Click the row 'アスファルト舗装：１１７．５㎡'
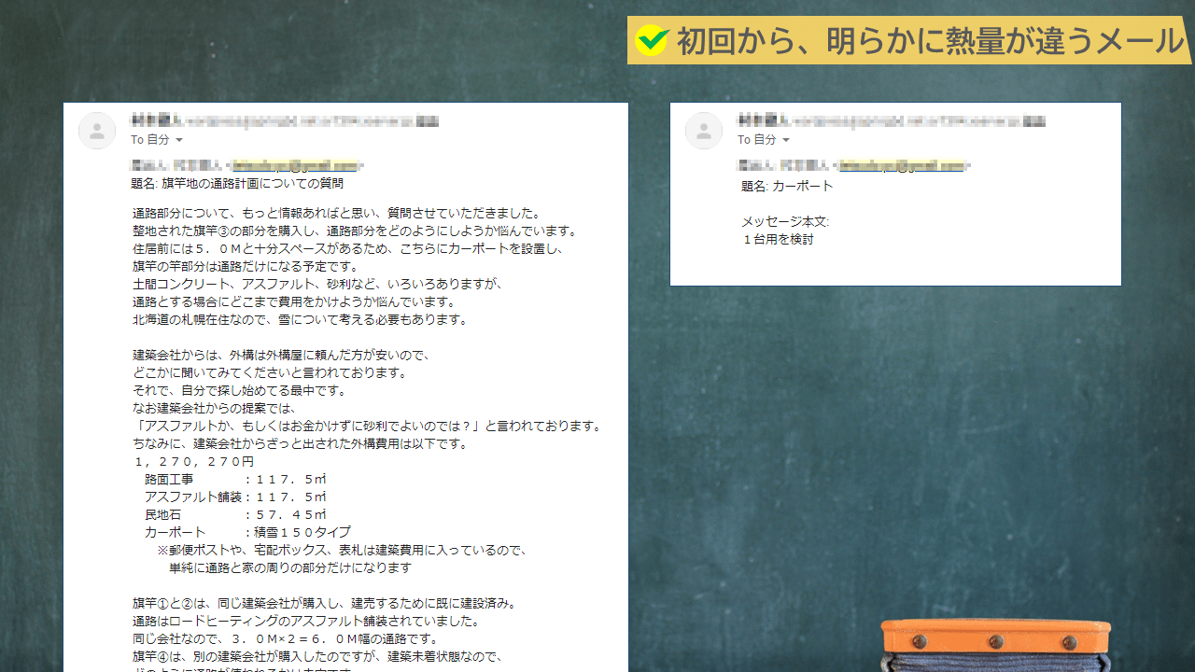 [235, 497]
